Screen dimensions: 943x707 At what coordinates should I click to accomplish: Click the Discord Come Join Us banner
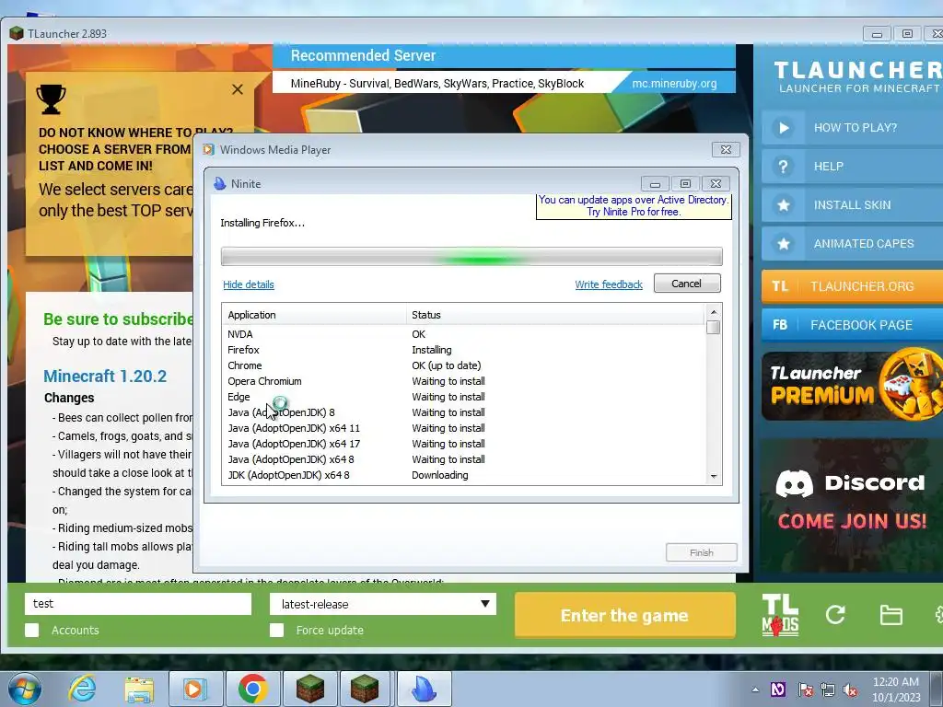tap(852, 505)
